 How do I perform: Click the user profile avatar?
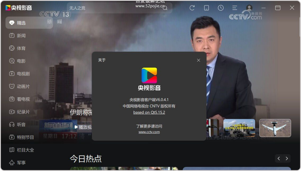(x=249, y=8)
